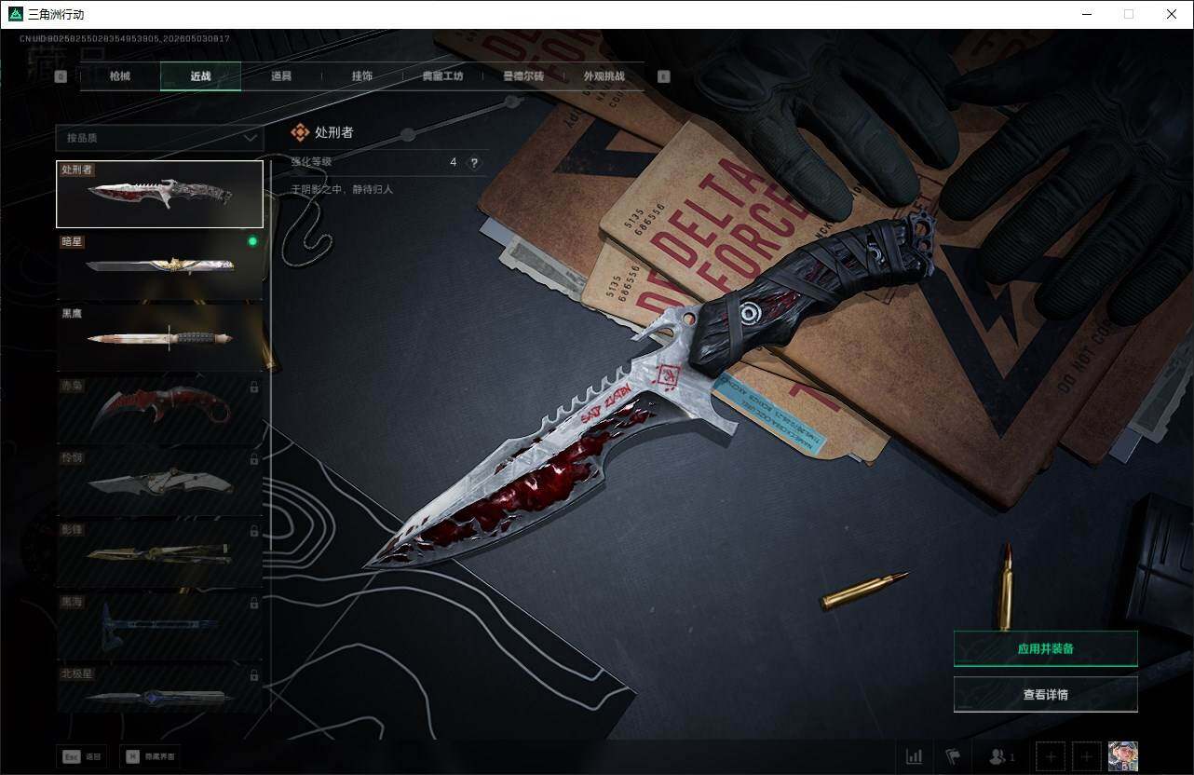Viewport: 1194px width, 775px height.
Task: Select the locked 赤枭 karambit thumbnail
Action: tap(159, 410)
